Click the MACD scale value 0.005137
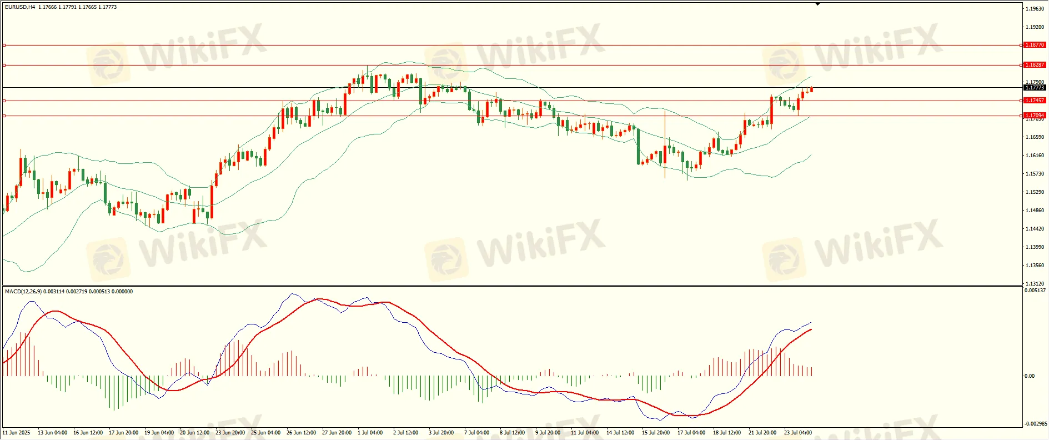 [1036, 290]
